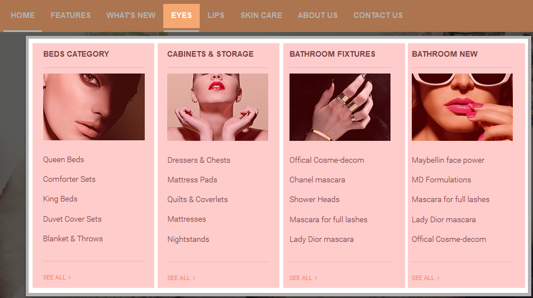
Task: Open the sunglasses pink lips image
Action: coord(462,107)
